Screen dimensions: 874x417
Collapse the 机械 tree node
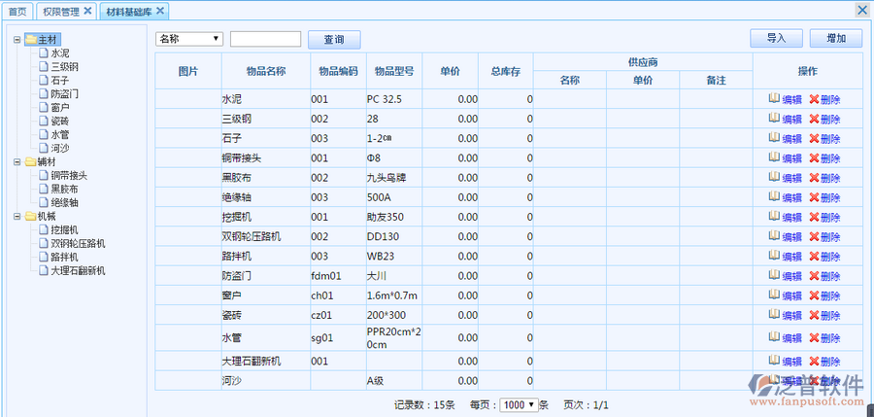click(x=17, y=217)
